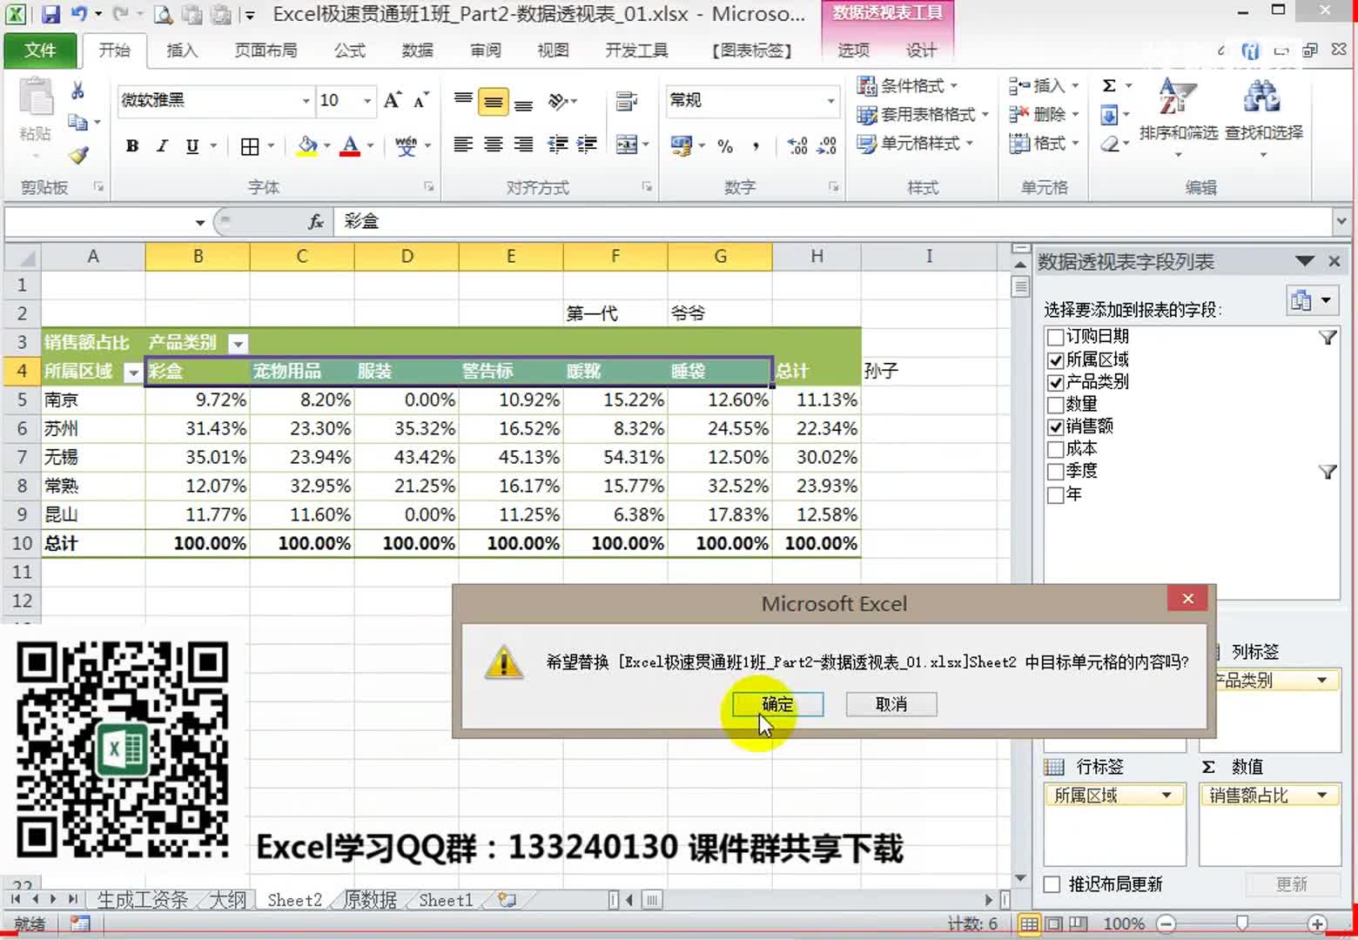Open 所属区域 row label field dropdown

pos(1166,796)
